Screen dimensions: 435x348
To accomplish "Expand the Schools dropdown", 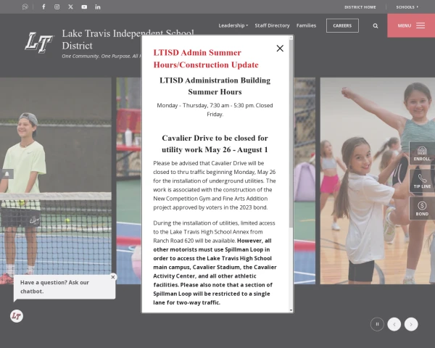I will [x=407, y=7].
